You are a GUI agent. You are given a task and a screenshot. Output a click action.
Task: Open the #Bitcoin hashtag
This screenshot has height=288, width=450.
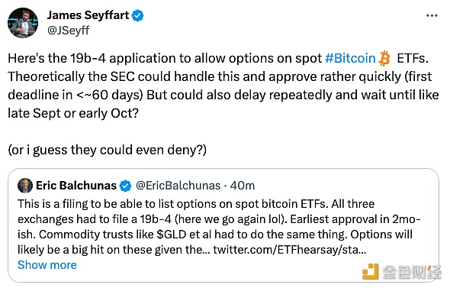click(x=350, y=58)
